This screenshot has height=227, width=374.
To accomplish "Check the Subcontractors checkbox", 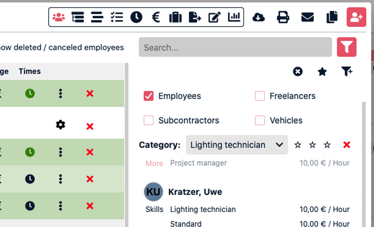I will coord(149,121).
